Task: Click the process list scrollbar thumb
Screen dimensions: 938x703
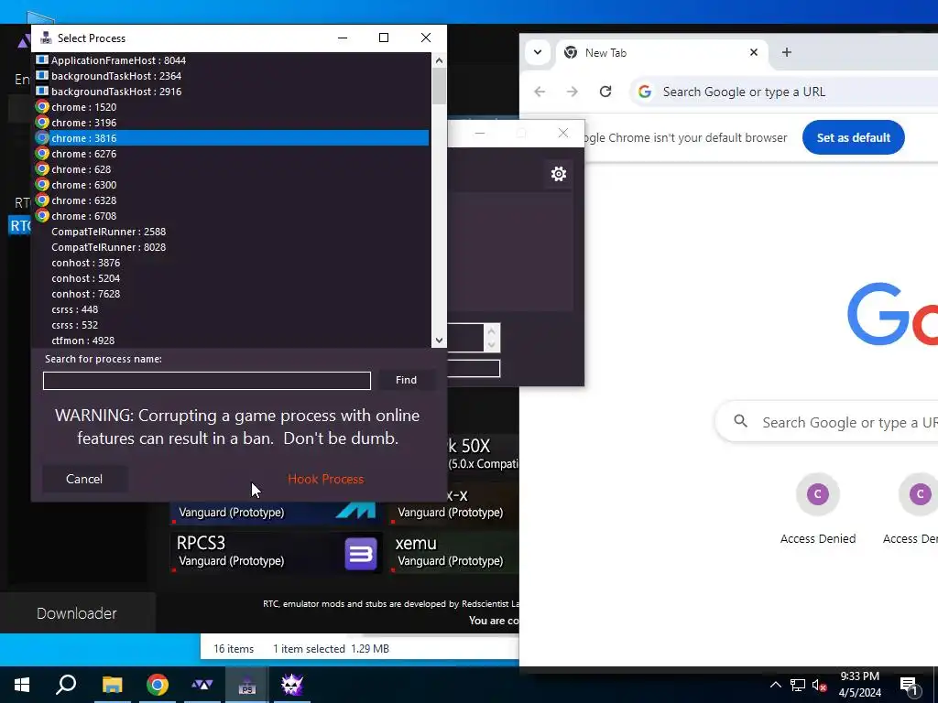Action: (439, 86)
